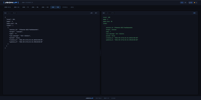Open the 反转义 tab
Viewport: 201px width, 100px height.
coord(72,7)
